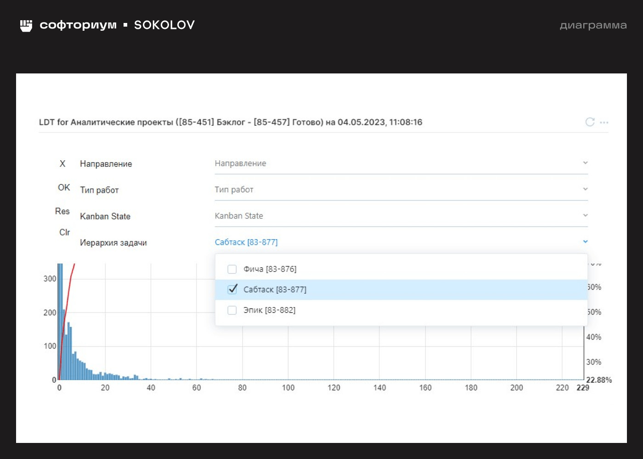Open the three-dots options menu
The width and height of the screenshot is (643, 459).
[604, 123]
